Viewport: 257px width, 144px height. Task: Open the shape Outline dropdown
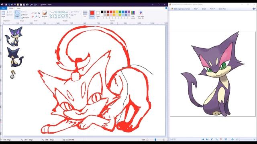pyautogui.click(x=75, y=12)
